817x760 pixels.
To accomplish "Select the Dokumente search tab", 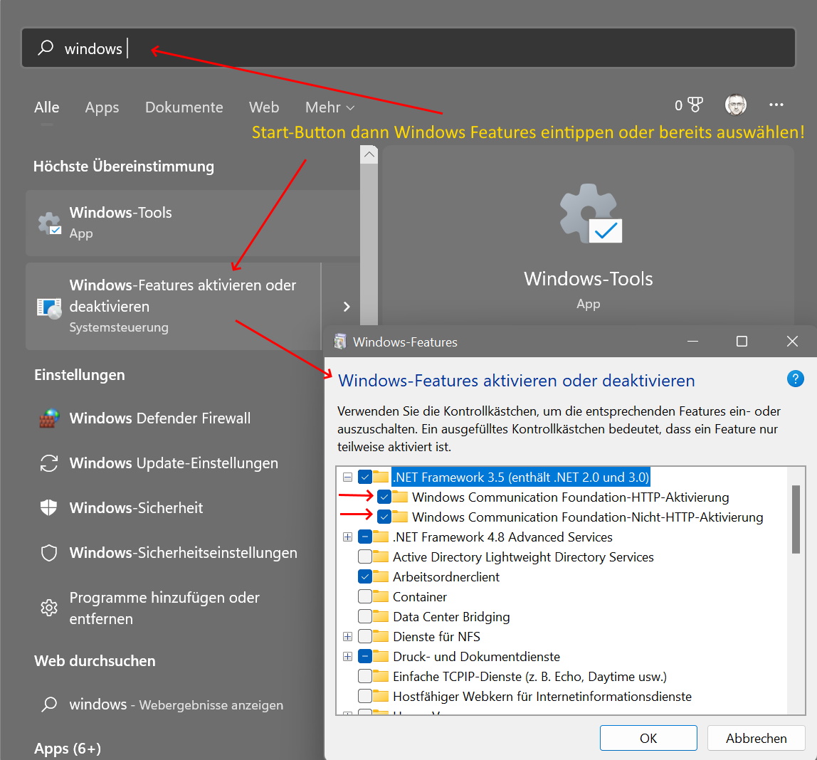I will (x=184, y=107).
